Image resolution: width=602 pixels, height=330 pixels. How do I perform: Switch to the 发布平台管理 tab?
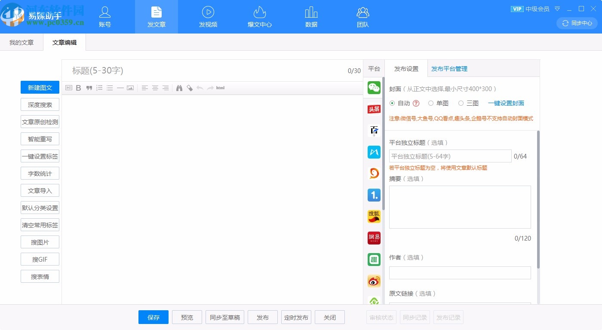tap(449, 68)
